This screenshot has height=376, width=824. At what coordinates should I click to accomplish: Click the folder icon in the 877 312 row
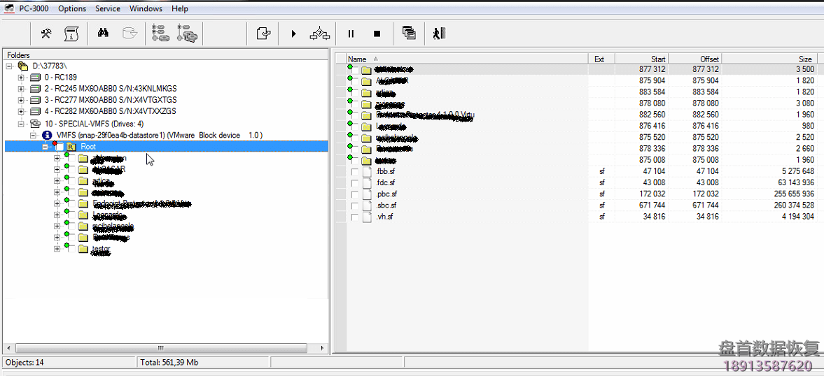pos(366,70)
